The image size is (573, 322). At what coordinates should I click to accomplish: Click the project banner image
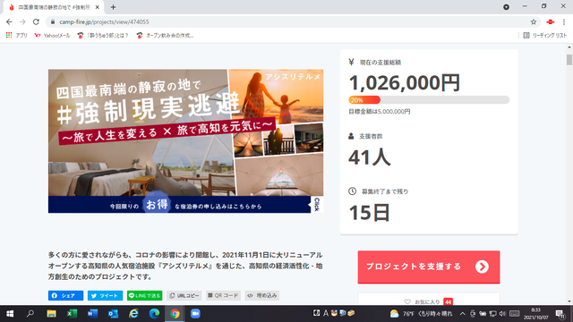click(x=185, y=141)
